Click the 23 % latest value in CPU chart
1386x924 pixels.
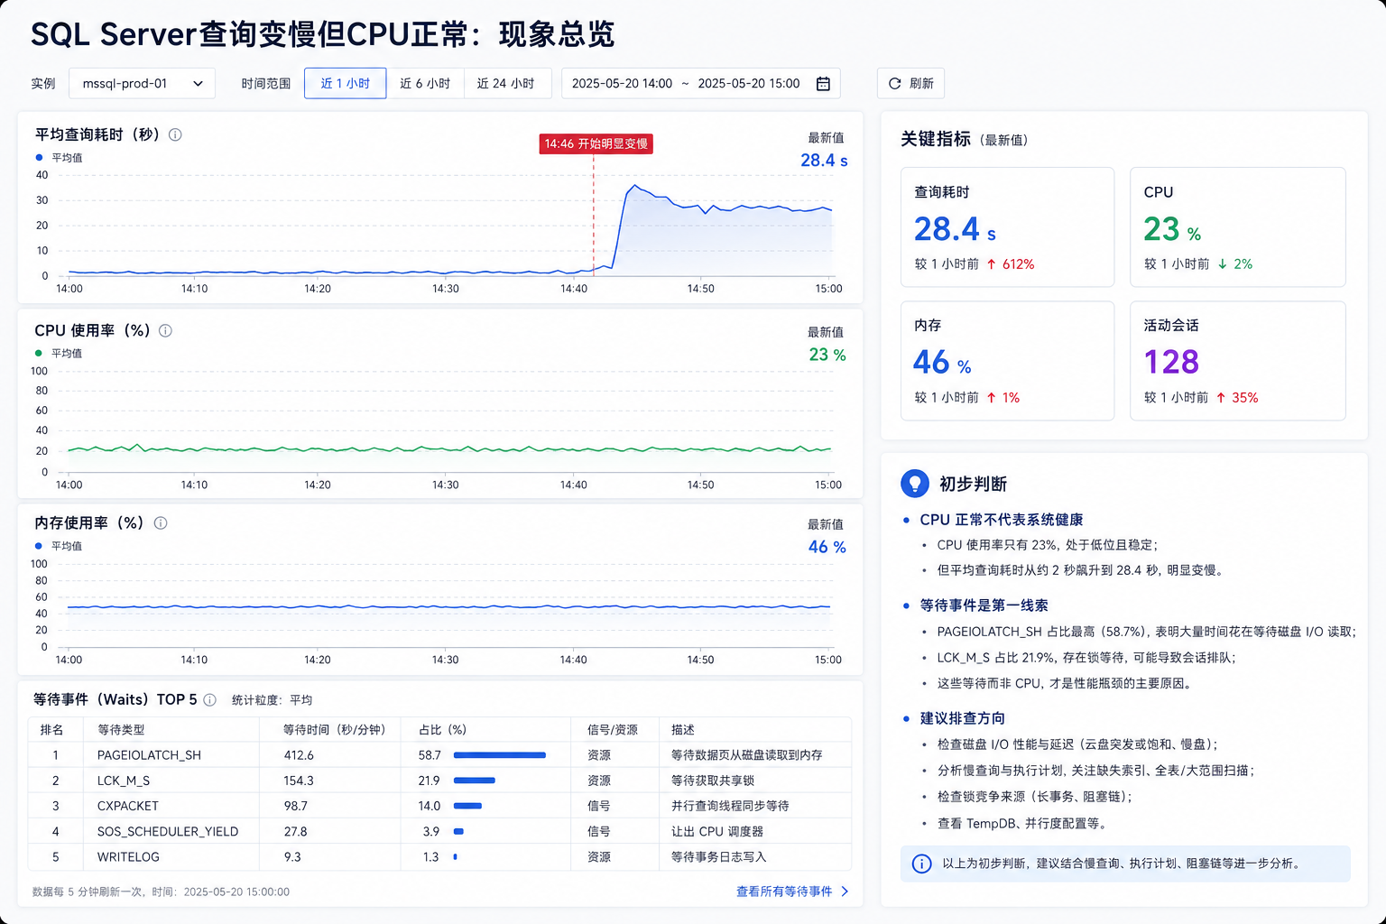827,355
